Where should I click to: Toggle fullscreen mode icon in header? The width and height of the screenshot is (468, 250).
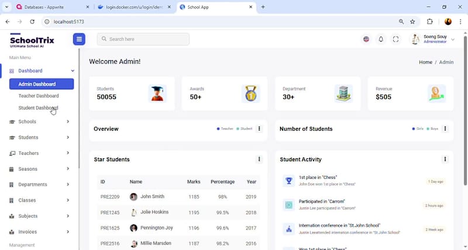[x=396, y=39]
